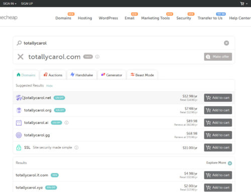Click the totallycarol.it.com domain name
Screen dimensions: 251x192
pyautogui.click(x=32, y=175)
